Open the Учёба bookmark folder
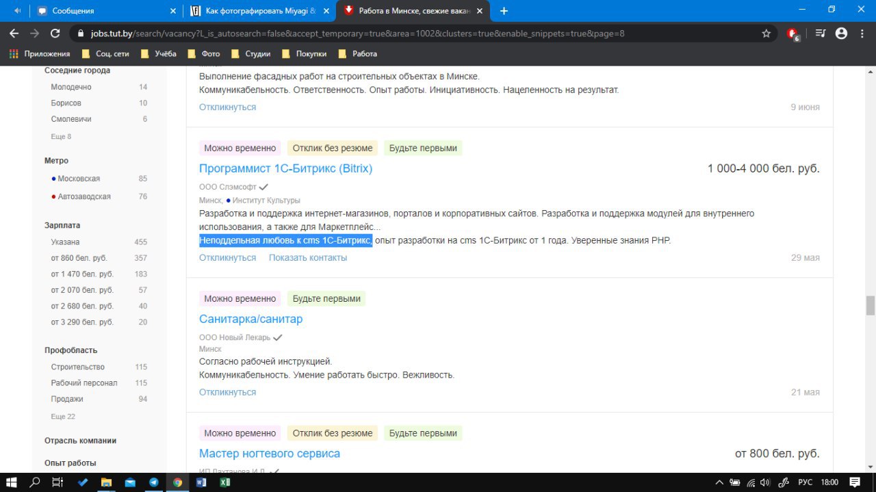 (x=158, y=53)
